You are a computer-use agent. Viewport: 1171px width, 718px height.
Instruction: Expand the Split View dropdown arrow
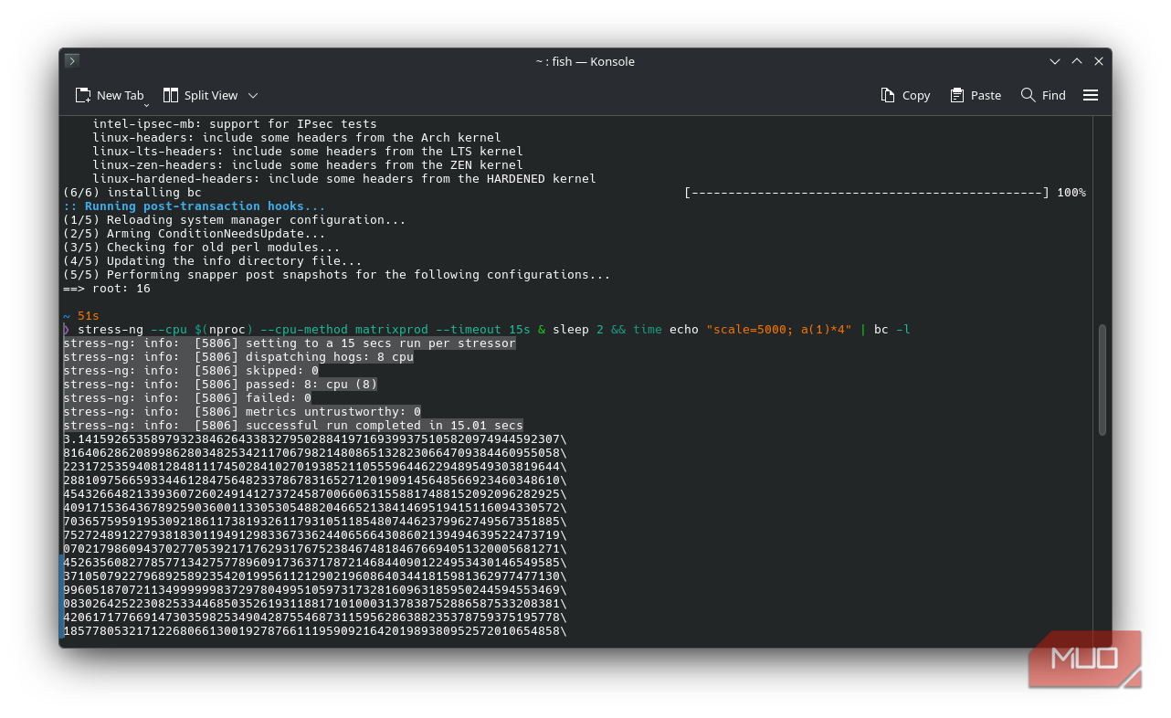(x=254, y=95)
